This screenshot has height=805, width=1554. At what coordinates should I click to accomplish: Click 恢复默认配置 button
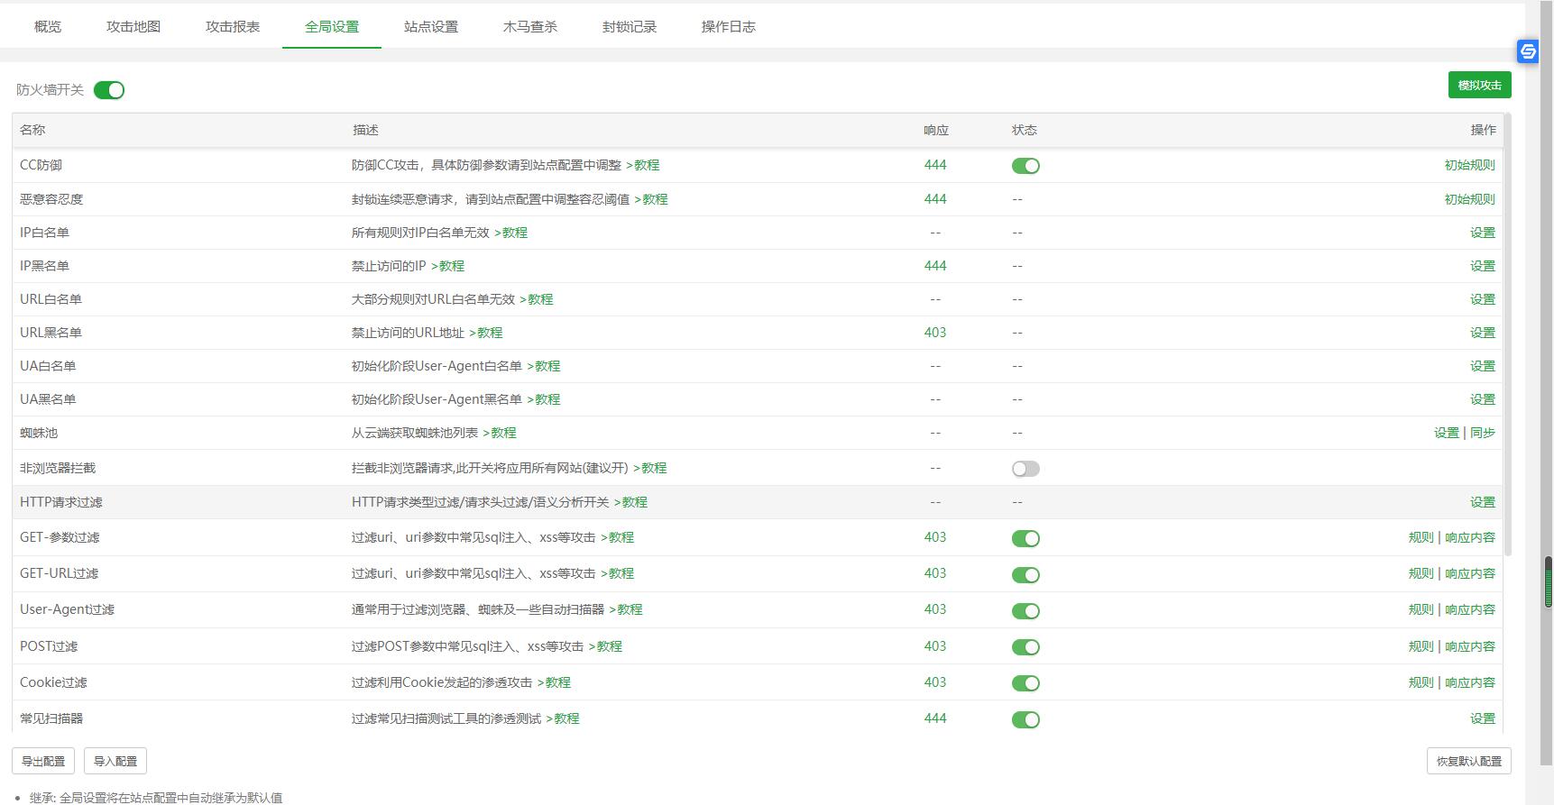(1468, 761)
